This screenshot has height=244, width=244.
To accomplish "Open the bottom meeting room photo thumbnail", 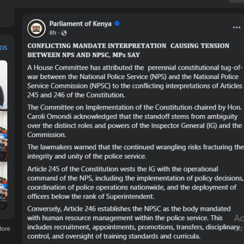I will click(x=3, y=186).
